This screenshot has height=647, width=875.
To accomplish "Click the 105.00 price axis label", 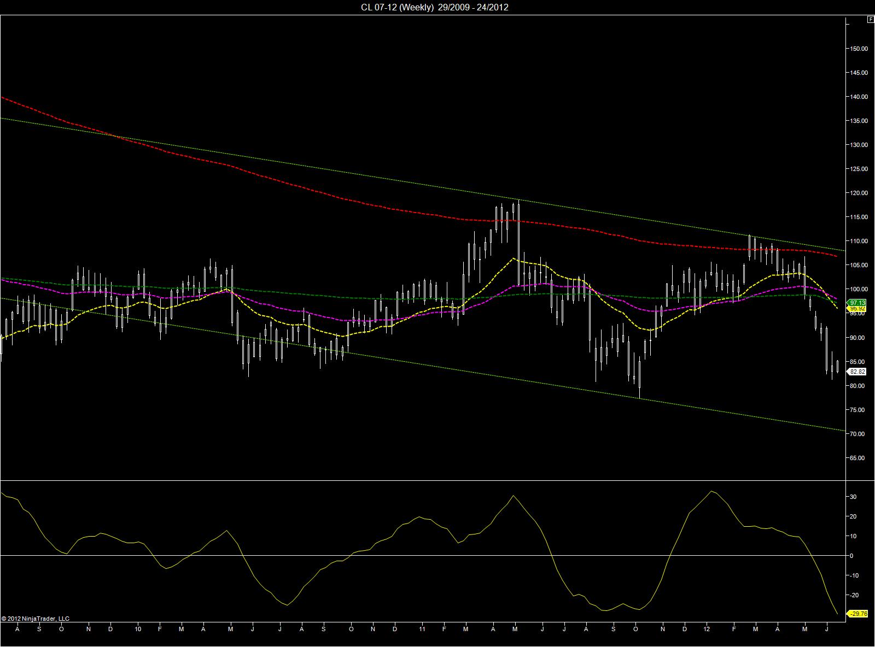I will (x=858, y=265).
